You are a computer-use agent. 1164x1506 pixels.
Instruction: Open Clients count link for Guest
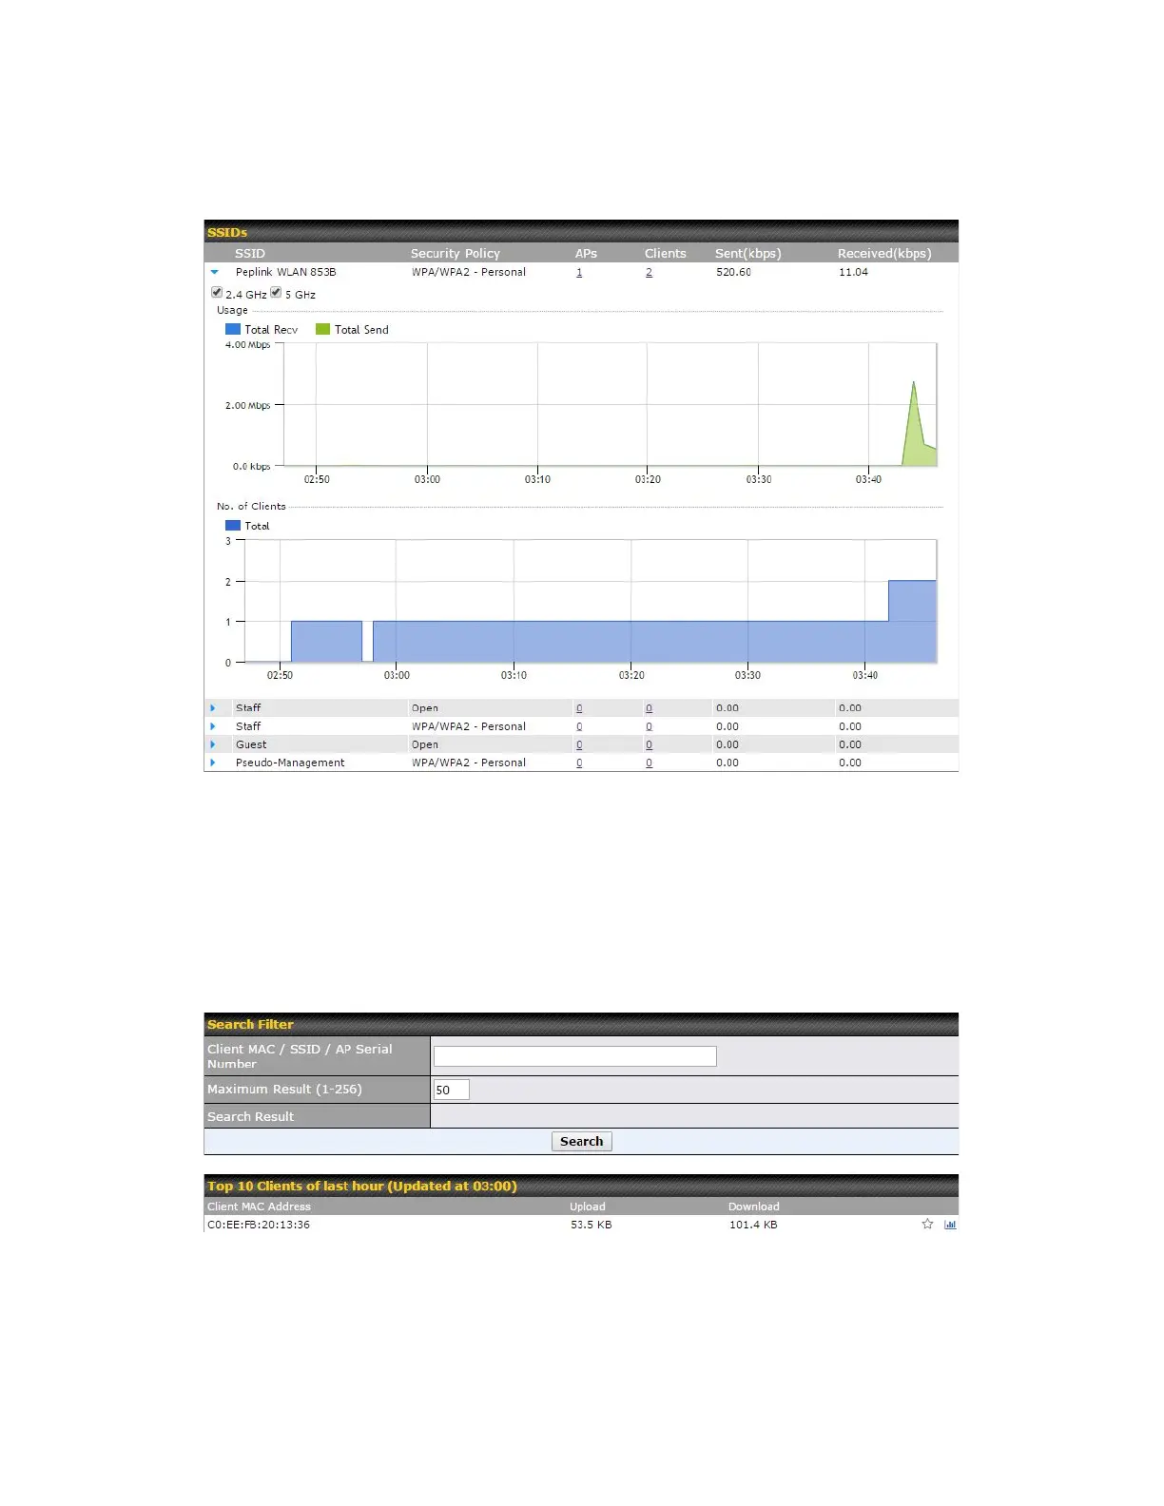coord(649,744)
